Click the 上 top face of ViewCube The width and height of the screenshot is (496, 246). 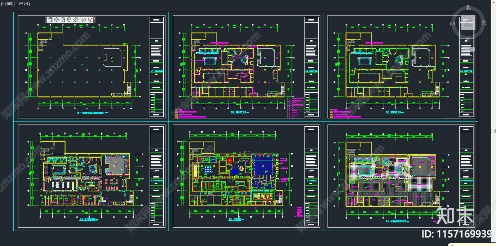coord(468,23)
